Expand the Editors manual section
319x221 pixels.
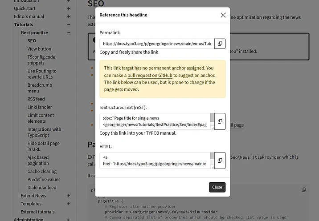pyautogui.click(x=69, y=16)
